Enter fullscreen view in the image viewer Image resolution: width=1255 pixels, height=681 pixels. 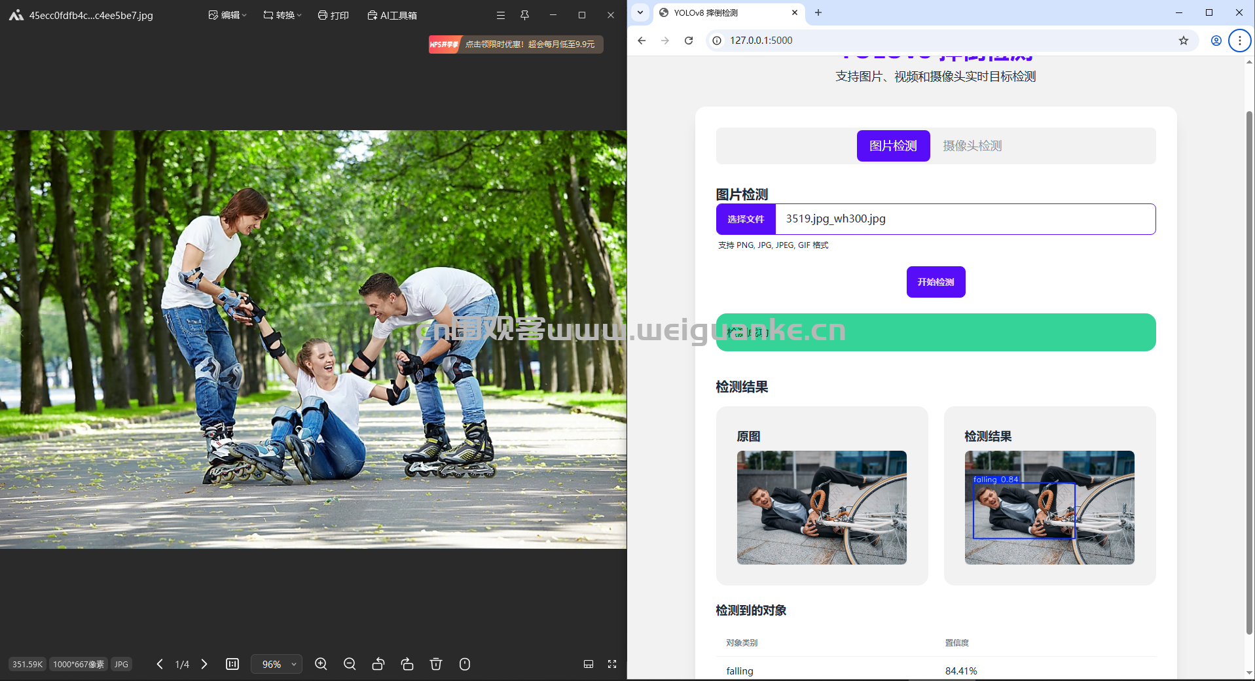point(612,664)
